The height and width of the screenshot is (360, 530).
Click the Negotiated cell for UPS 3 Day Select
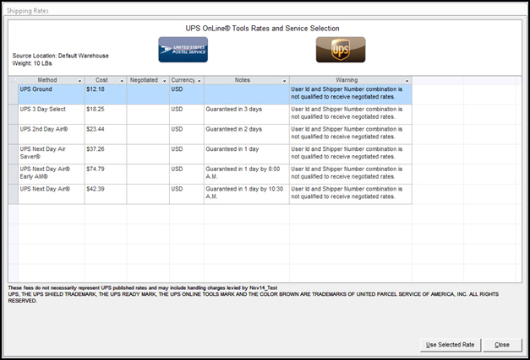click(x=148, y=114)
